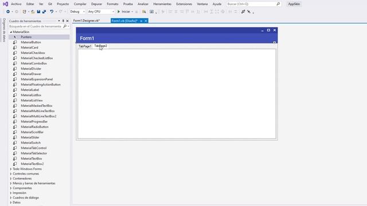The width and height of the screenshot is (367, 206).
Task: Select the MaterialLabel control icon
Action: [15, 90]
